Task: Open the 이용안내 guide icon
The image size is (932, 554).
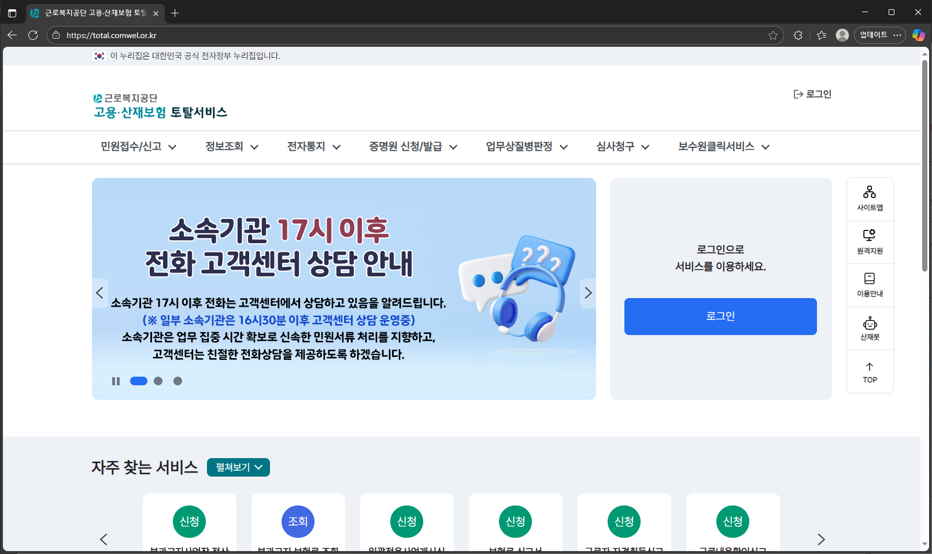Action: (x=870, y=285)
